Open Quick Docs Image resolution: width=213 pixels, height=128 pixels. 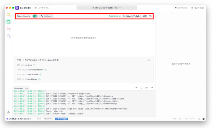coord(198,8)
